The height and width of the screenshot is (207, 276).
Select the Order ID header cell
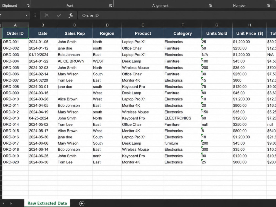click(15, 33)
